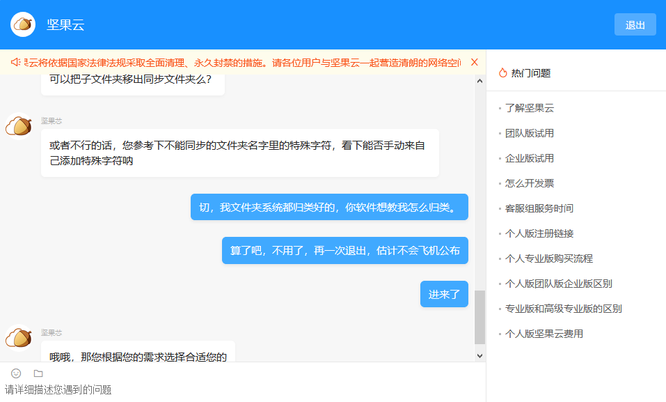Click the chat scrollbar up arrow

479,81
